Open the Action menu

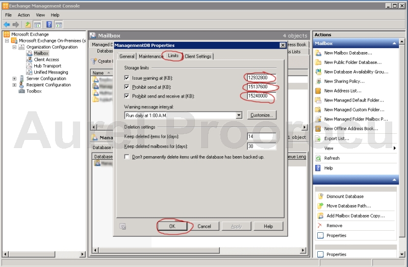pyautogui.click(x=23, y=15)
